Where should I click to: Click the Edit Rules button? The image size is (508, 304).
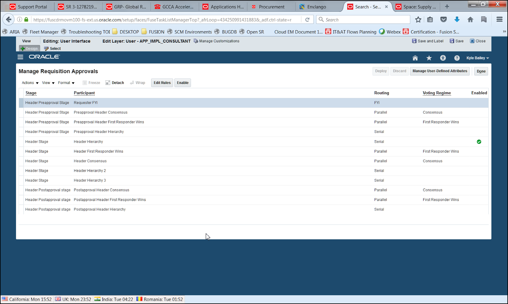pos(162,83)
